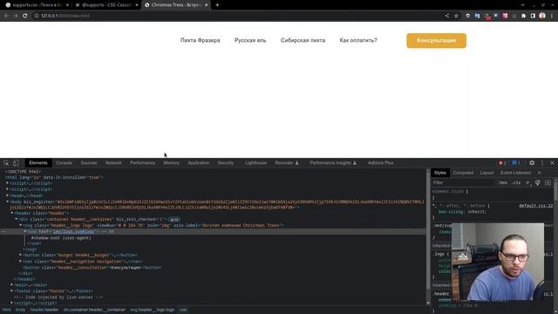
Task: Collapse the svg header__logo node
Action: 20,225
